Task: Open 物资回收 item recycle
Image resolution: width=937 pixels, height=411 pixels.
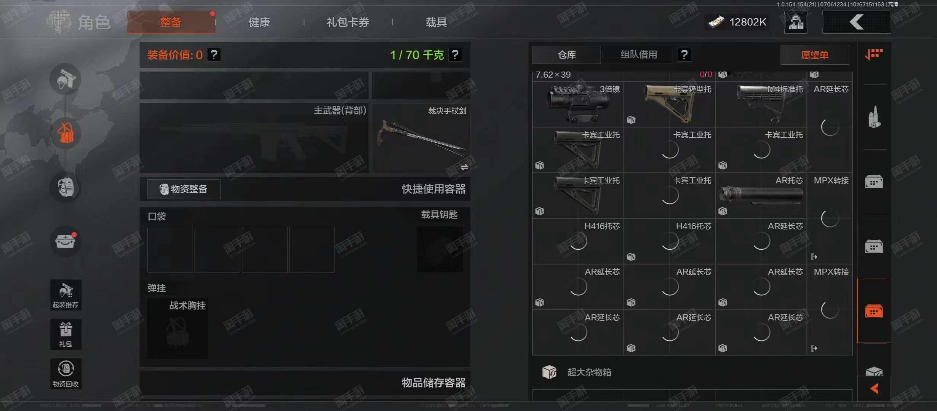Action: tap(66, 373)
